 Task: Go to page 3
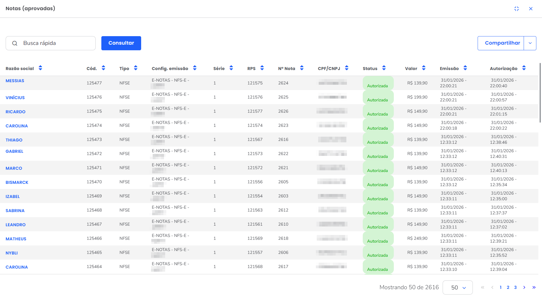pyautogui.click(x=515, y=287)
